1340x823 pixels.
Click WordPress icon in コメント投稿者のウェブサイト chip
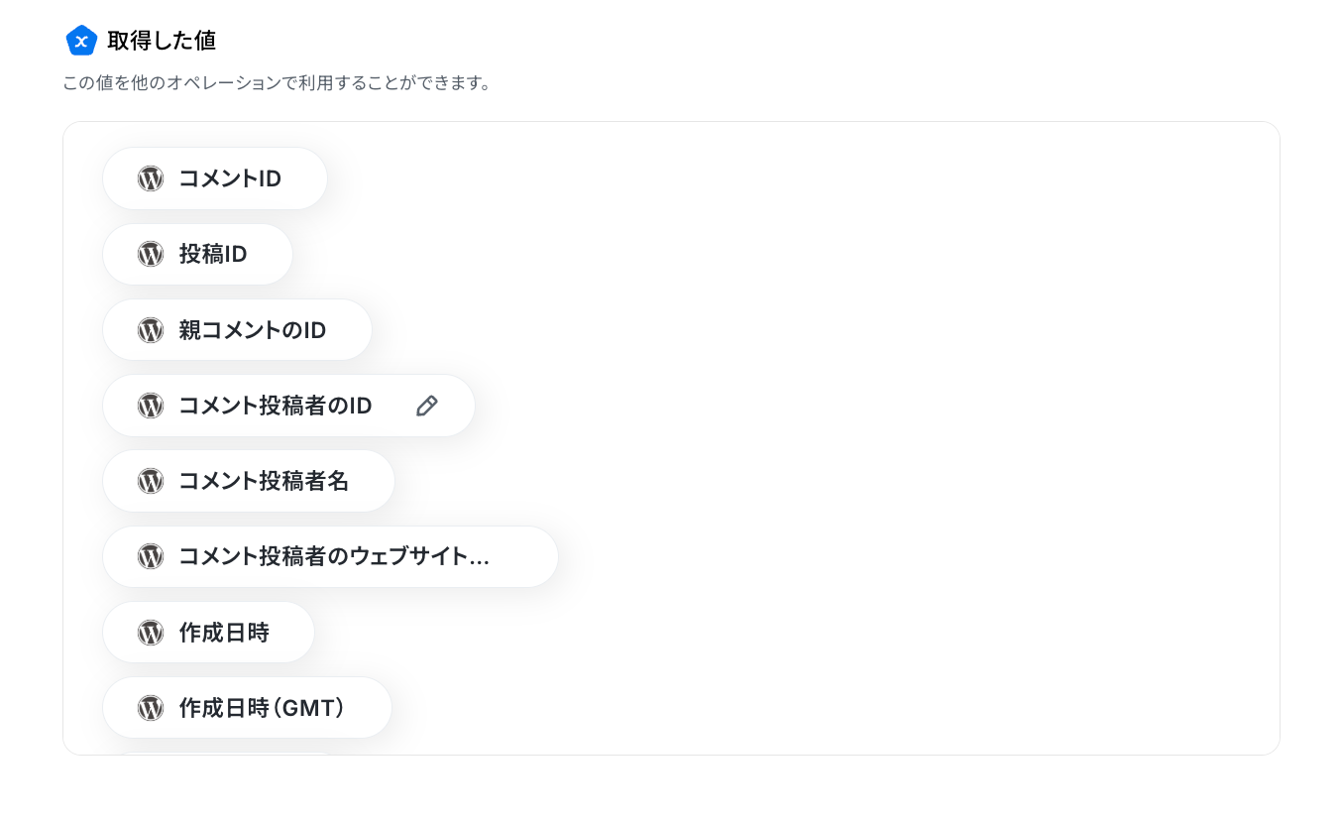click(151, 556)
